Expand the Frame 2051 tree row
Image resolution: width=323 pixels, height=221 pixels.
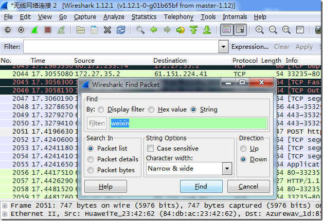tap(5, 206)
